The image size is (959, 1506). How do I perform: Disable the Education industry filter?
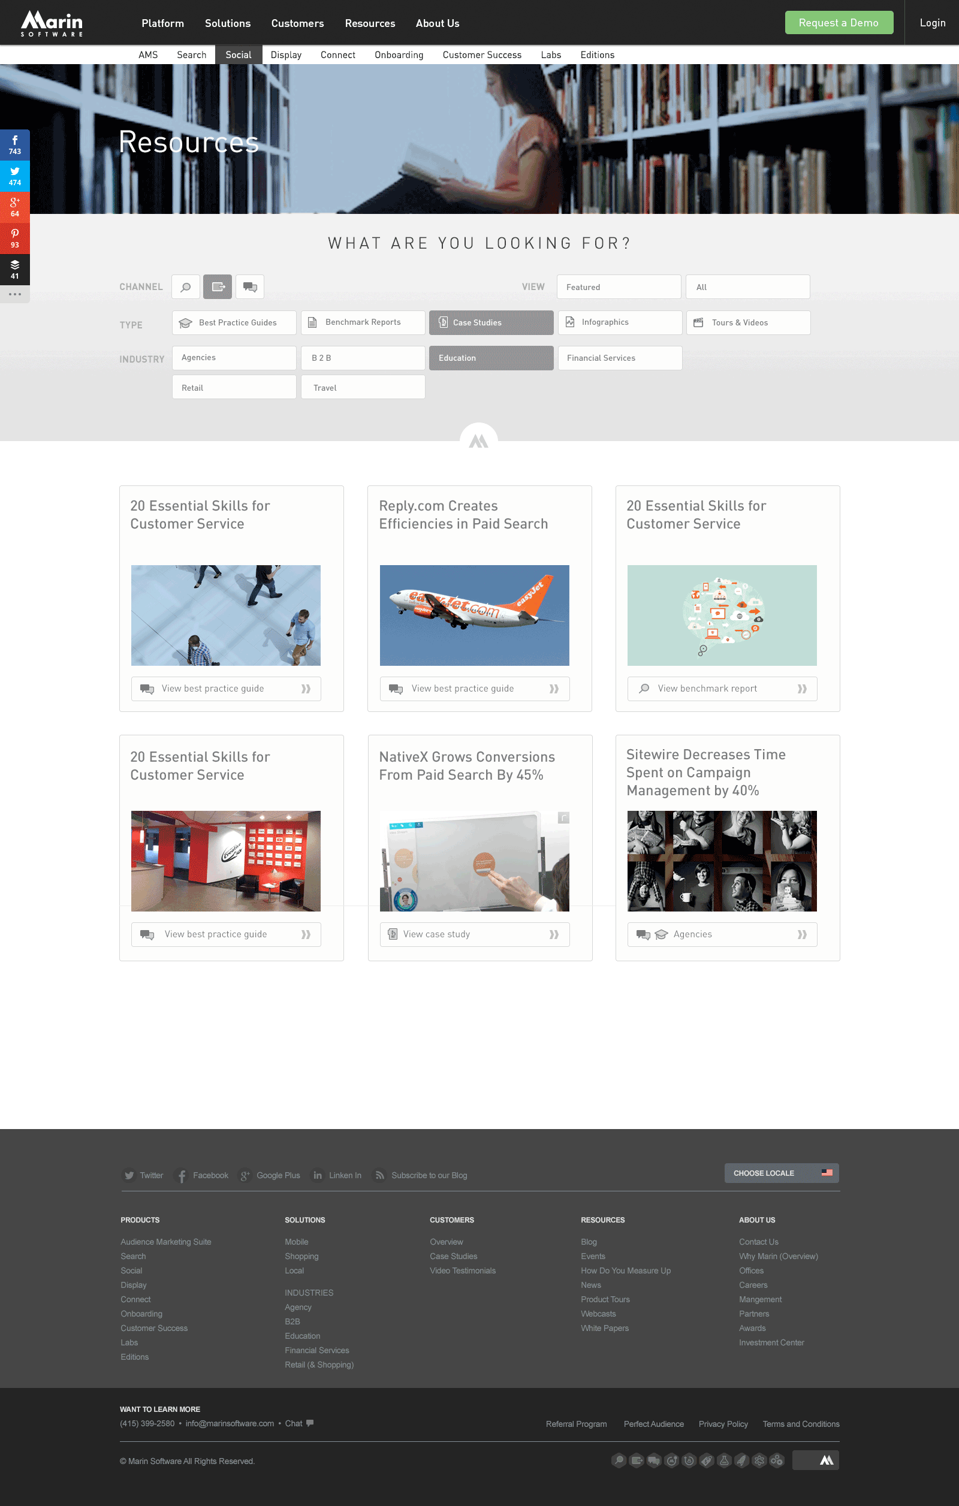(491, 358)
